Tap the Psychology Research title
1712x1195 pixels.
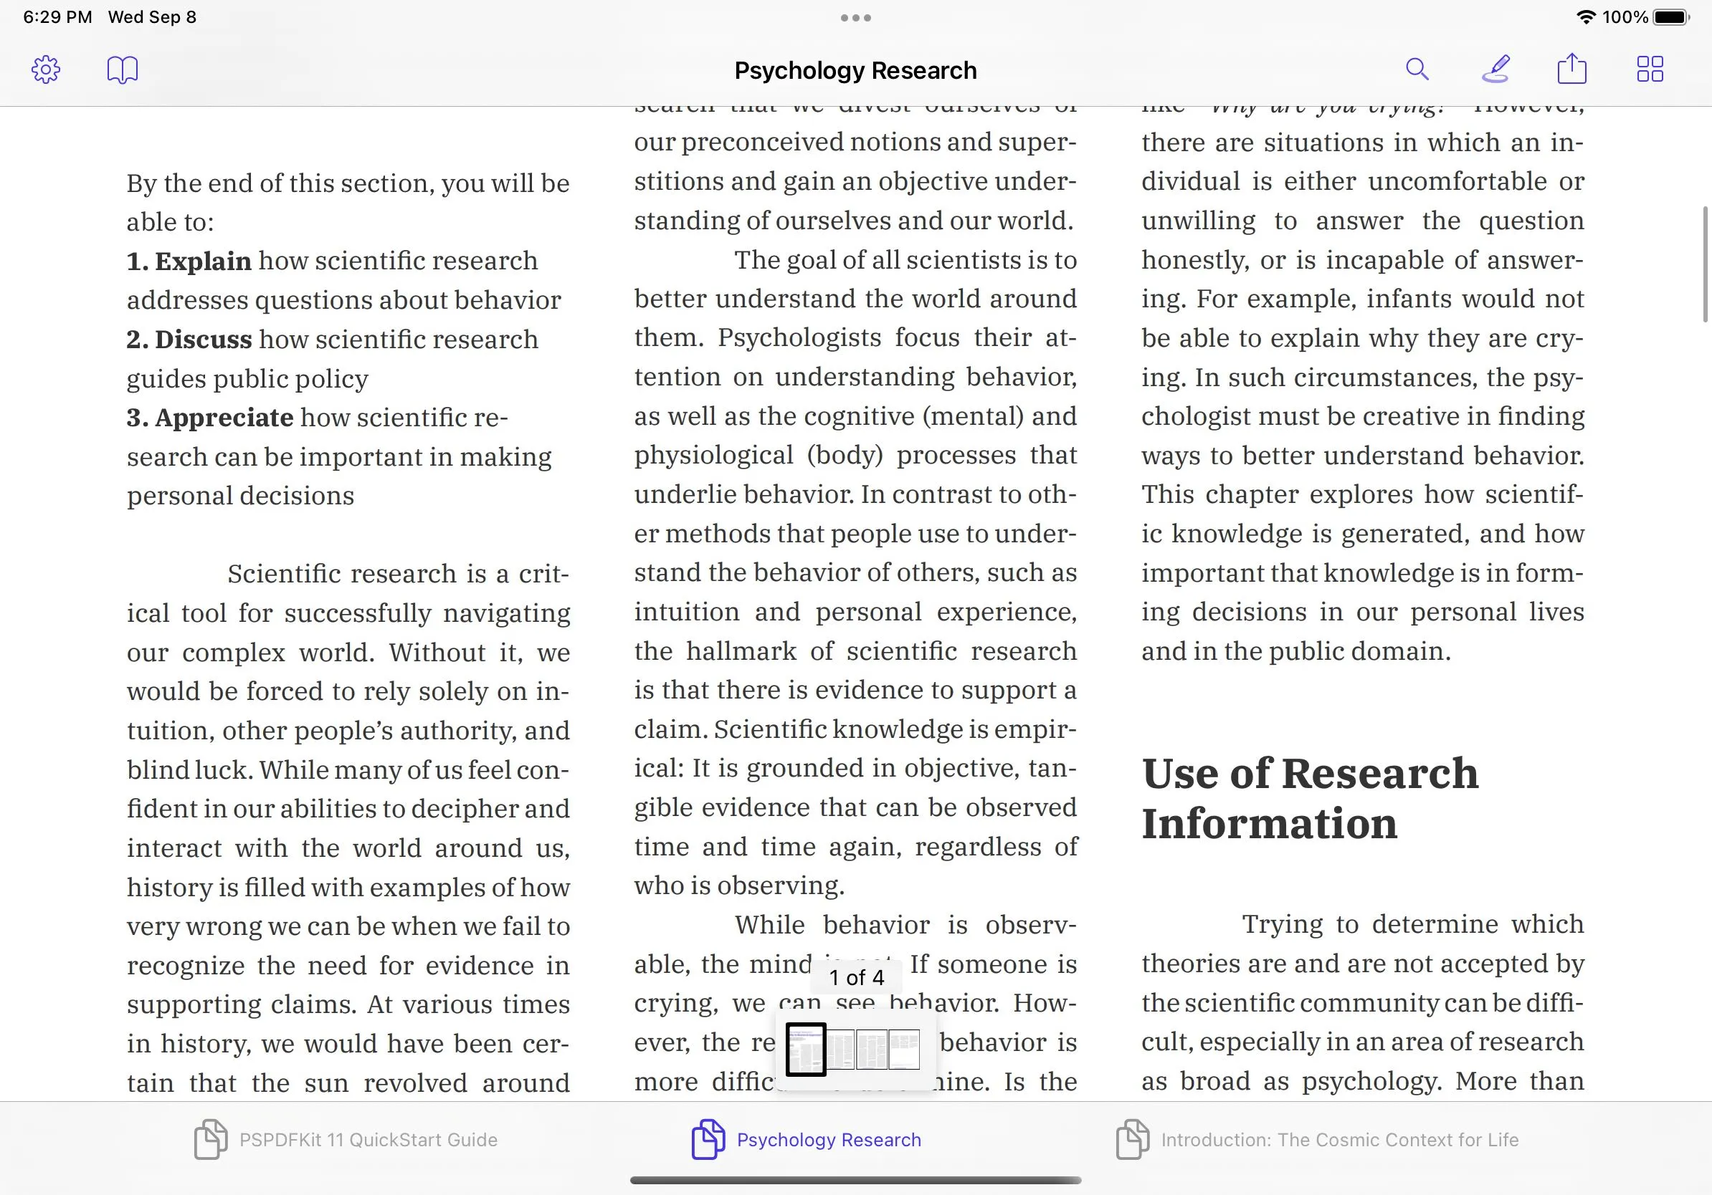(x=855, y=70)
